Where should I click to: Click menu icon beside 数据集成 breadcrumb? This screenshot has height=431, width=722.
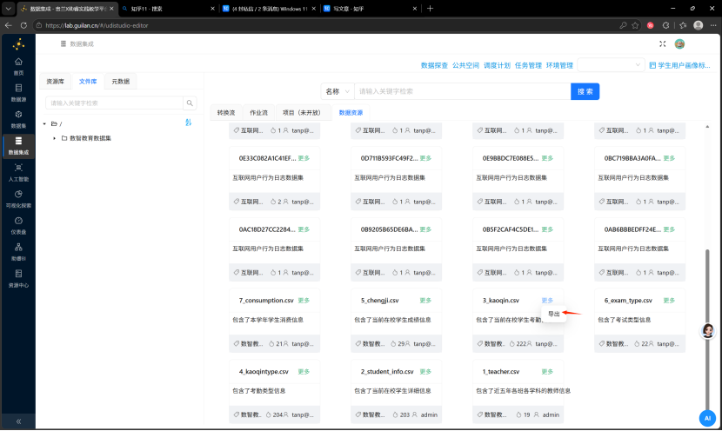tap(64, 43)
